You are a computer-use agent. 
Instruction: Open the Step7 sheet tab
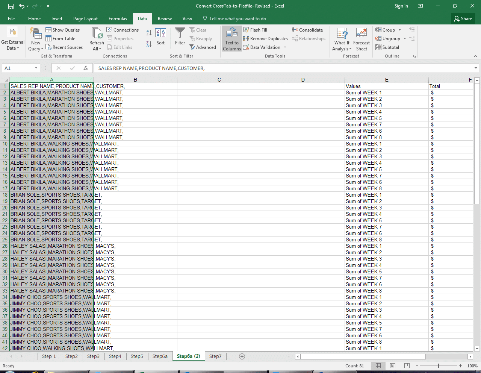tap(215, 356)
